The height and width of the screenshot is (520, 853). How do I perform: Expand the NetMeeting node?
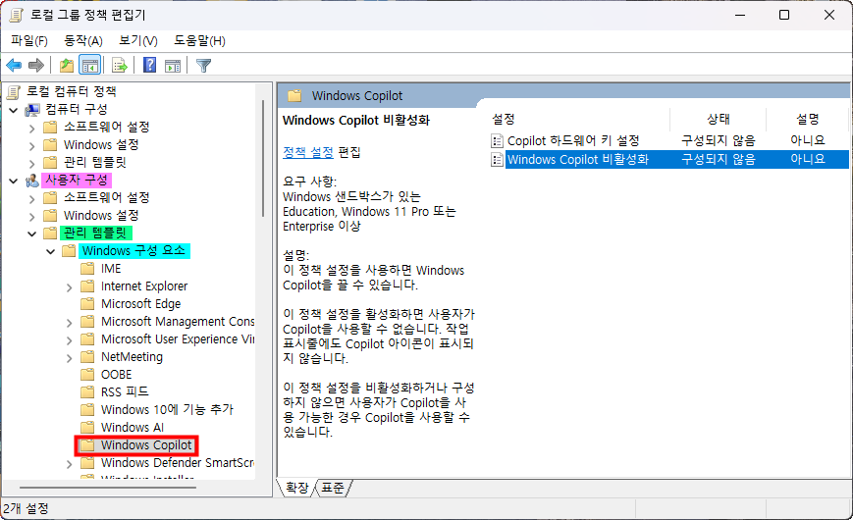(69, 358)
